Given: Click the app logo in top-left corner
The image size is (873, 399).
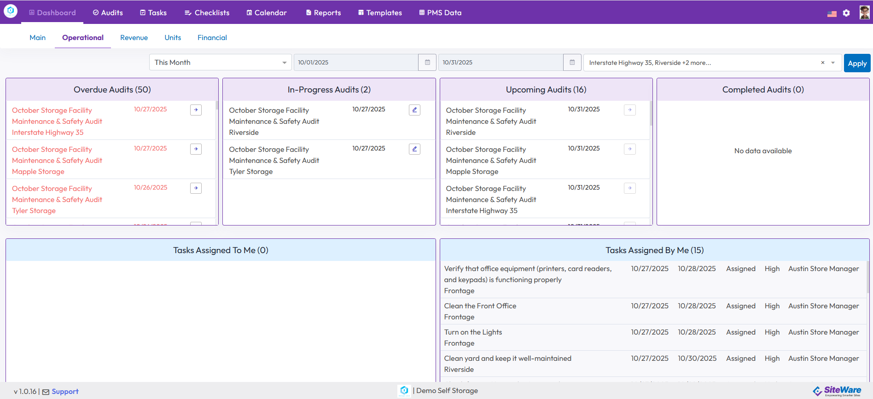Looking at the screenshot, I should (x=11, y=11).
